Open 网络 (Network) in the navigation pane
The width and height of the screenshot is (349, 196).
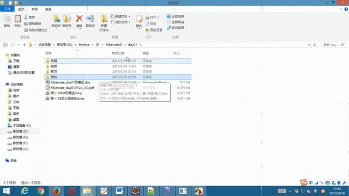coord(11,161)
